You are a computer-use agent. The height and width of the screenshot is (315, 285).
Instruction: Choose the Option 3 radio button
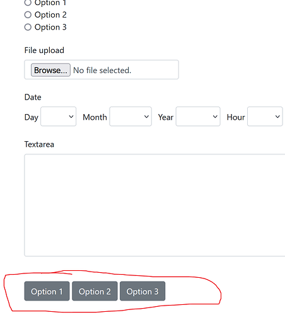(x=28, y=27)
